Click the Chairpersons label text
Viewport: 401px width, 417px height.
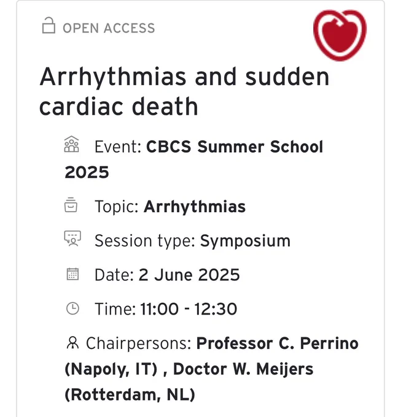[x=139, y=343]
